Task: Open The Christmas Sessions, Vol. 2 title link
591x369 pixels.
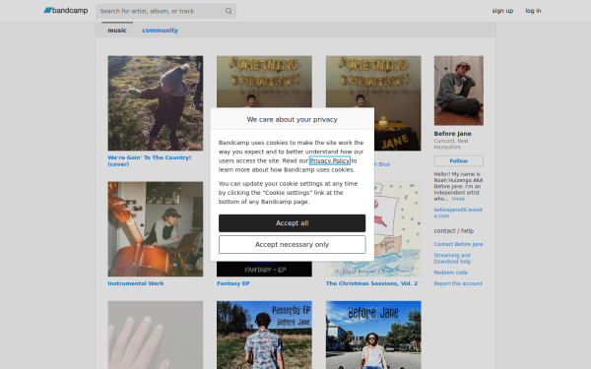Action: click(371, 283)
